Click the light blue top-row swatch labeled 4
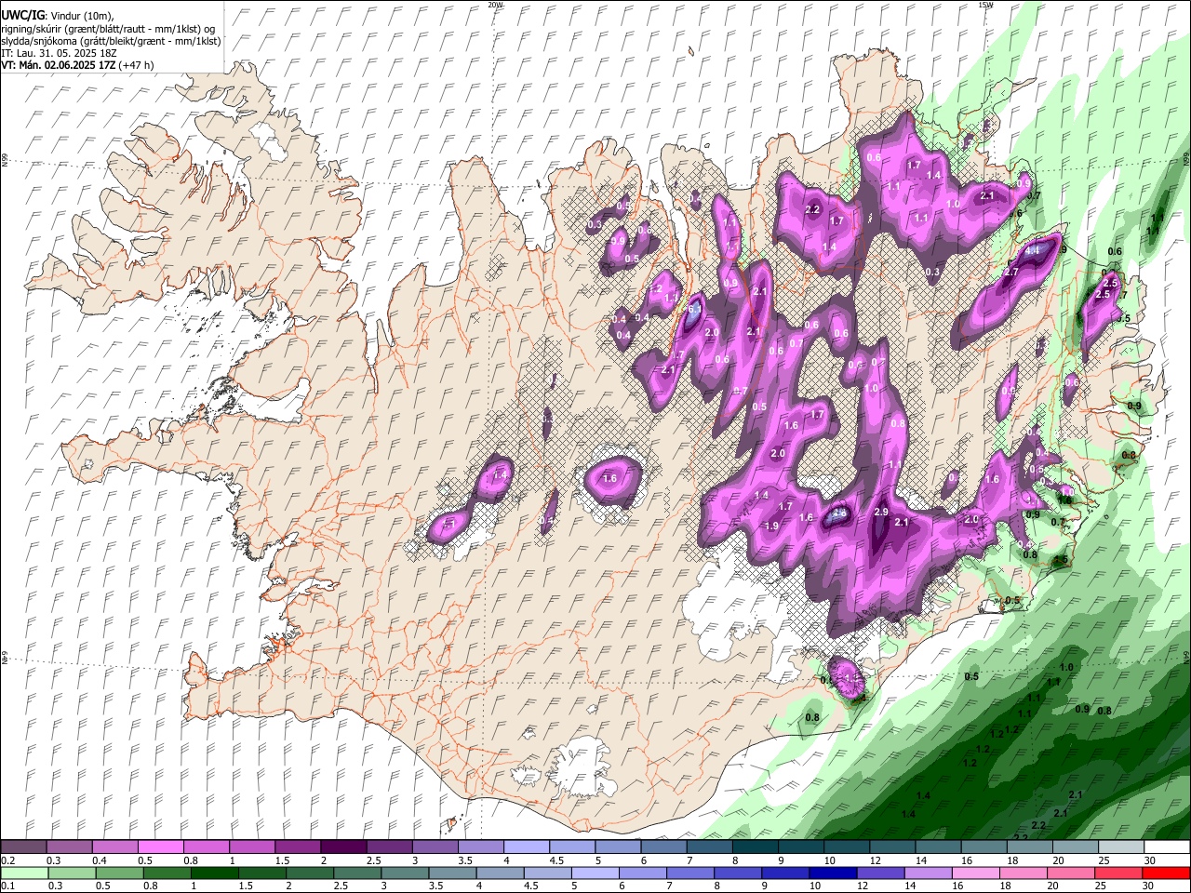The height and width of the screenshot is (893, 1191). point(527,847)
